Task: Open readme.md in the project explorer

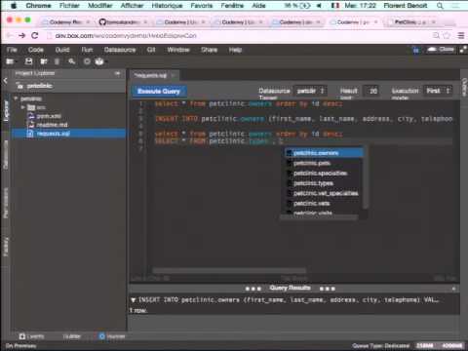Action: point(52,125)
